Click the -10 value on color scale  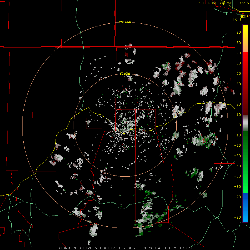click(x=237, y=135)
